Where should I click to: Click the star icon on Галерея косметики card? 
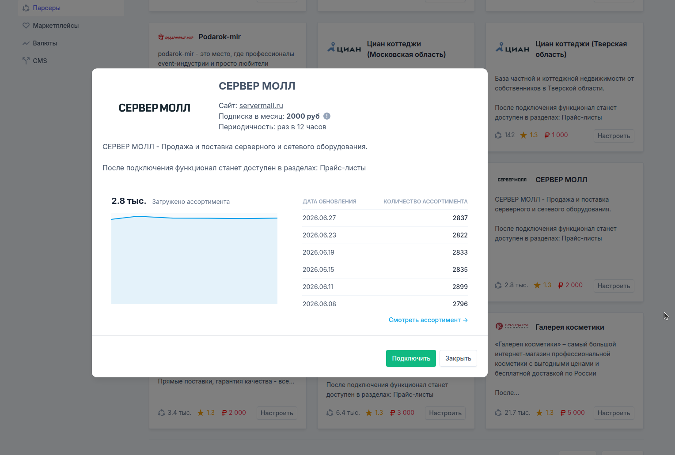click(x=539, y=413)
